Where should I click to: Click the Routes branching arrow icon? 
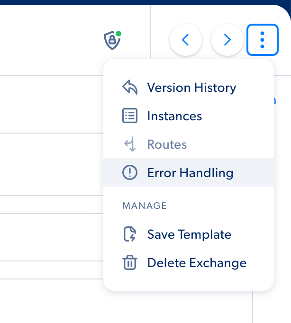(x=130, y=144)
